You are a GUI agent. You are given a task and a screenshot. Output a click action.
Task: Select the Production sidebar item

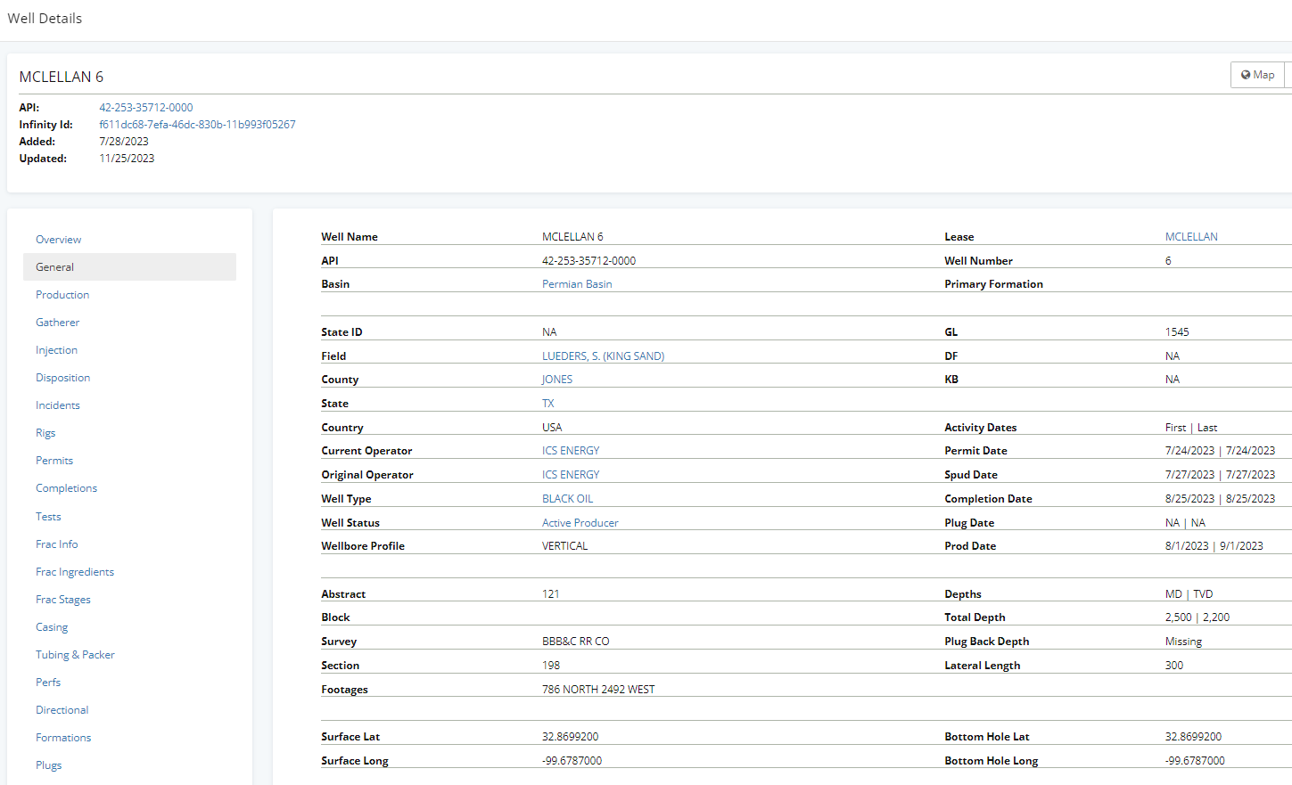[62, 295]
